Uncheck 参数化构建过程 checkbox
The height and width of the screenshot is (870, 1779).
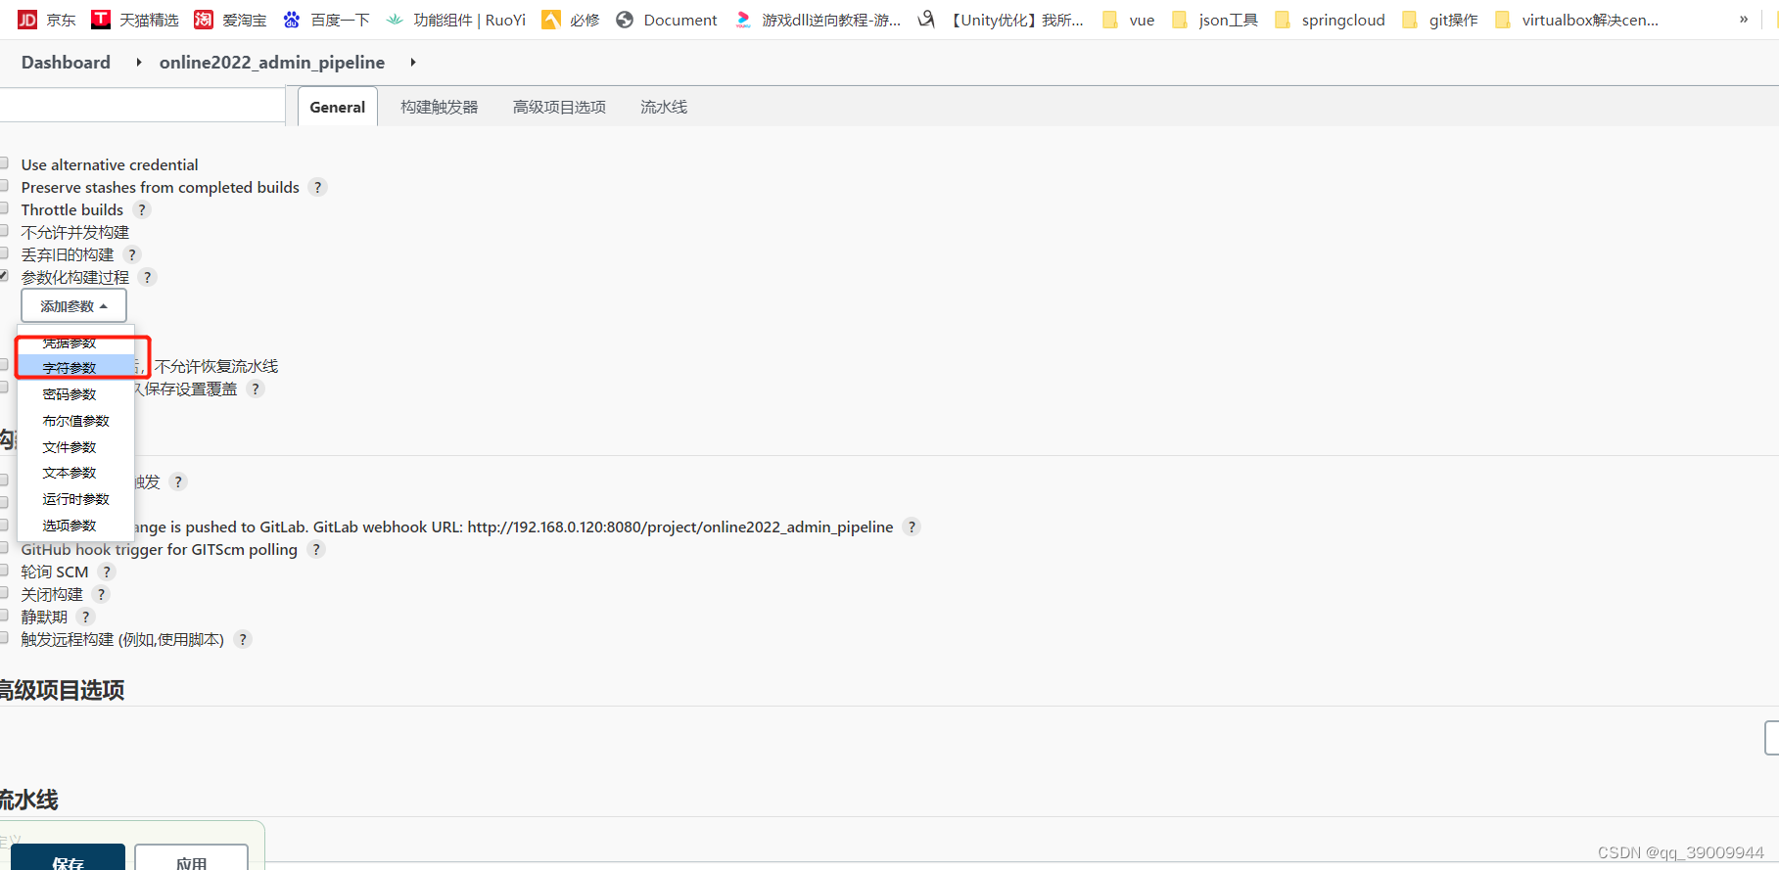coord(4,276)
